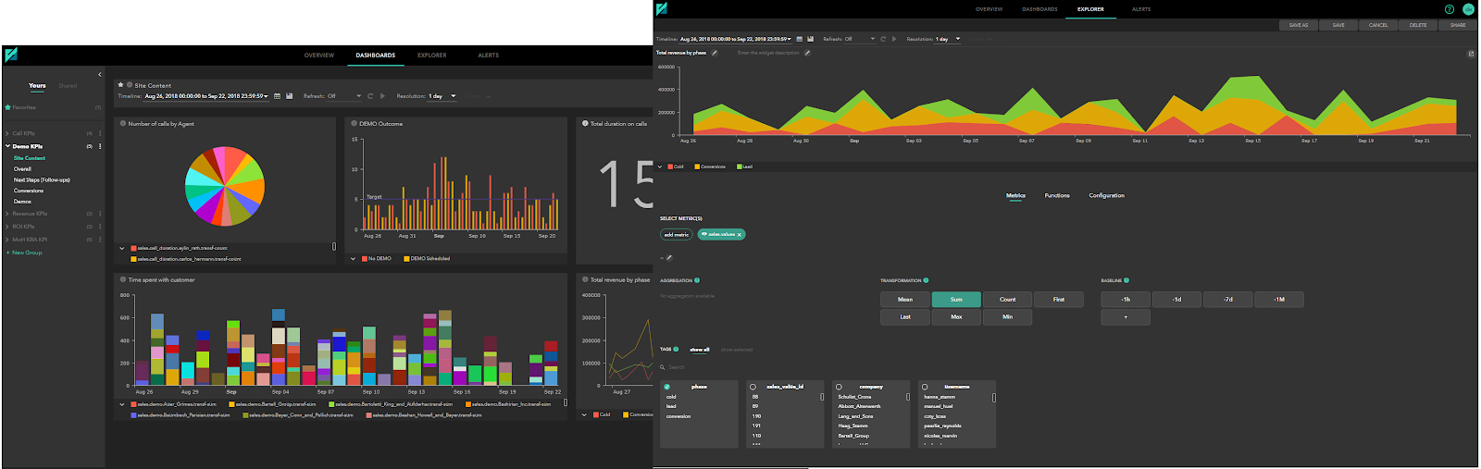
Task: Select the sales_value_id tag radio button
Action: (753, 387)
